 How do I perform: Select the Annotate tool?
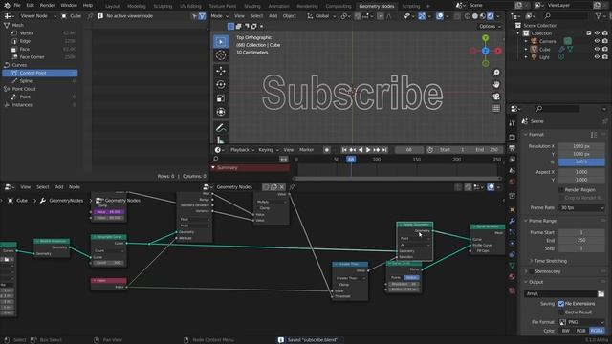(x=221, y=127)
